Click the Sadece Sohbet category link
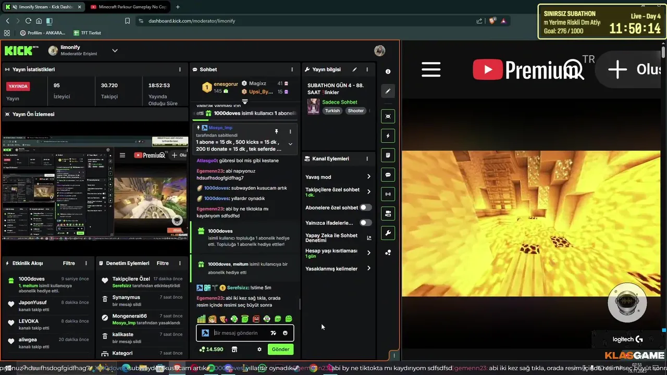The width and height of the screenshot is (667, 375). 340,102
